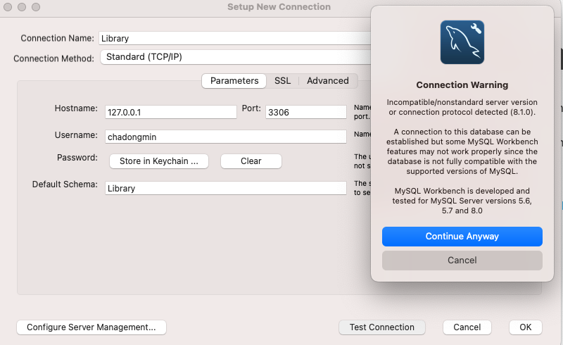Cancel the Setup New Connection window
Screen dimensions: 563x345
467,327
